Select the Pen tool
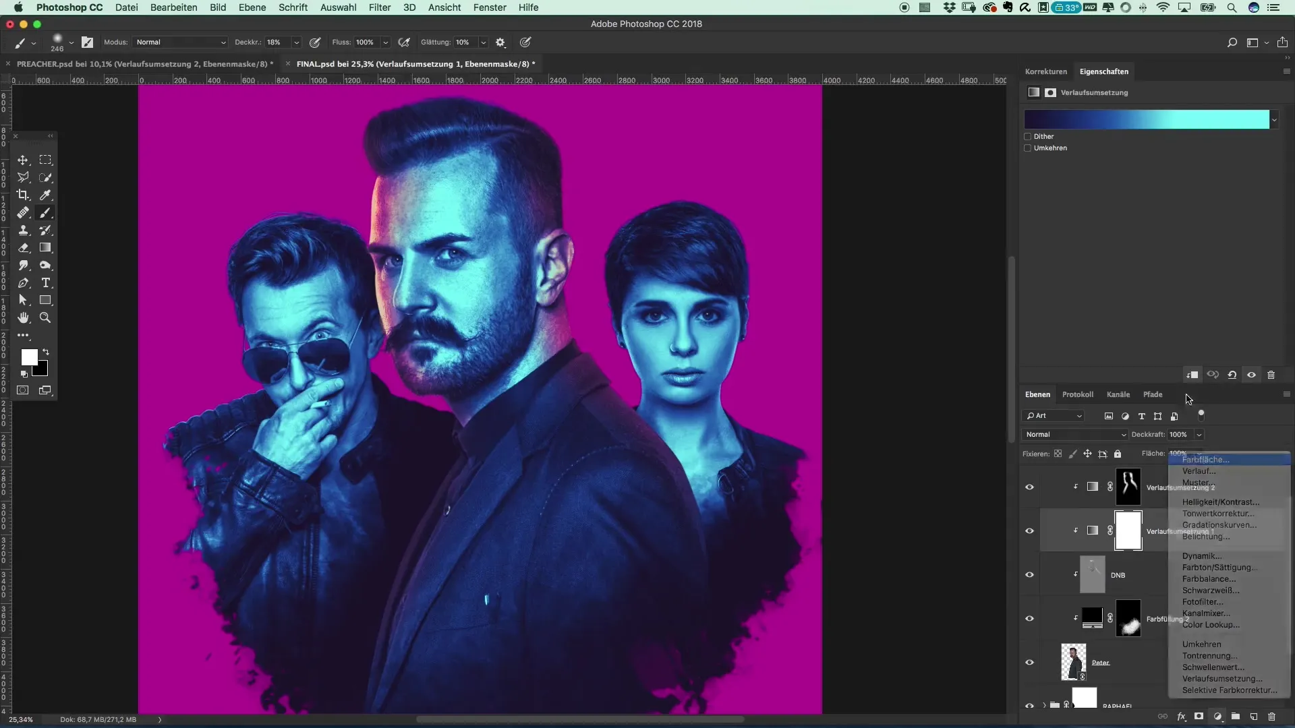The width and height of the screenshot is (1295, 728). pos(23,282)
